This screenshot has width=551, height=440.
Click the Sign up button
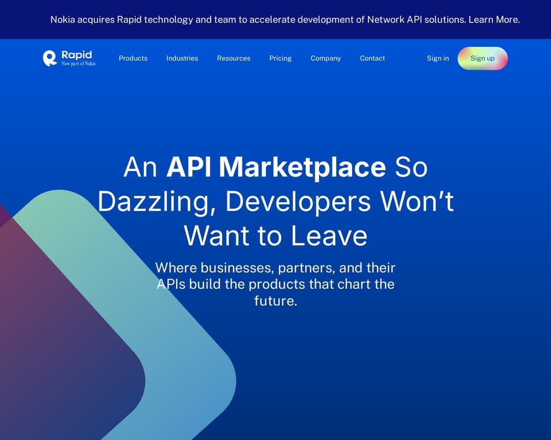tap(483, 58)
